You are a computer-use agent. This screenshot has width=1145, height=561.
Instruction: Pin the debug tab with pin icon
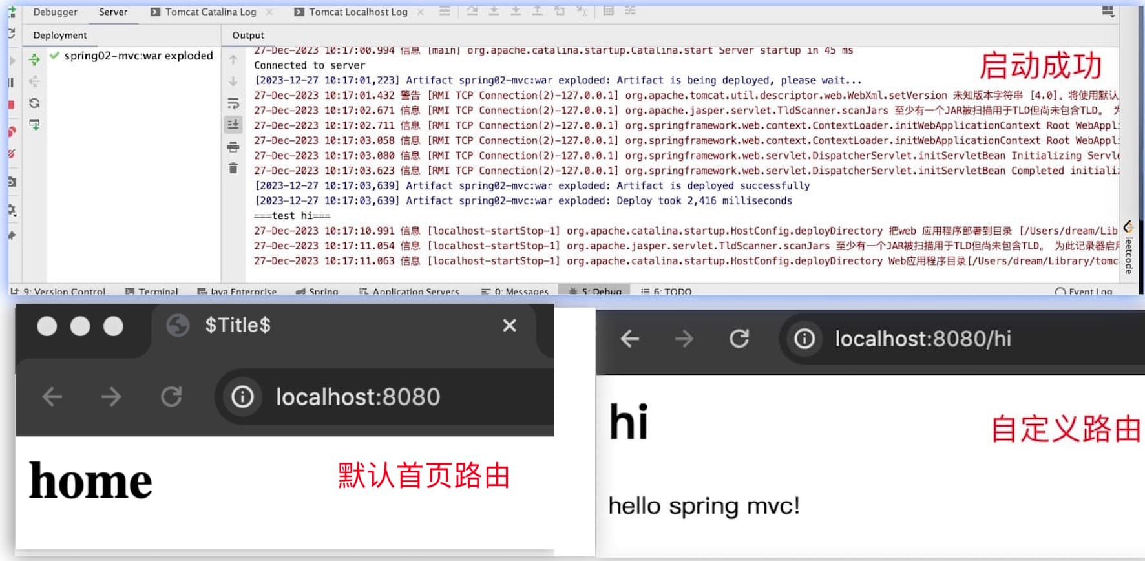tap(12, 236)
